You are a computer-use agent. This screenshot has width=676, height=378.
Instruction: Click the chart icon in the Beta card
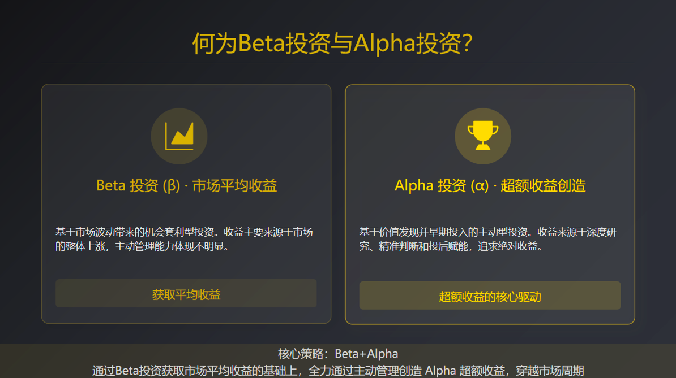click(179, 136)
